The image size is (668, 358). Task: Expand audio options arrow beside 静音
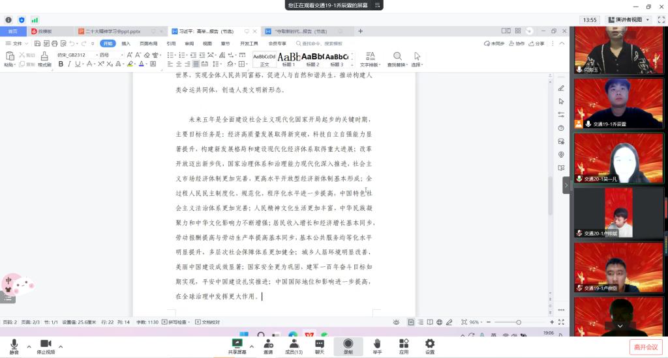tap(29, 346)
